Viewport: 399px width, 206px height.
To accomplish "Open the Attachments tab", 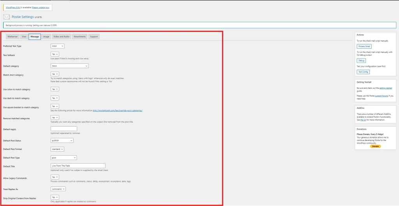I will [79, 37].
